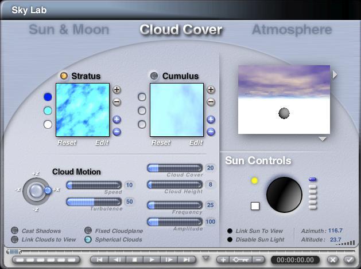Jump to the first frame
Screen dimensions: 361x269
[99, 260]
